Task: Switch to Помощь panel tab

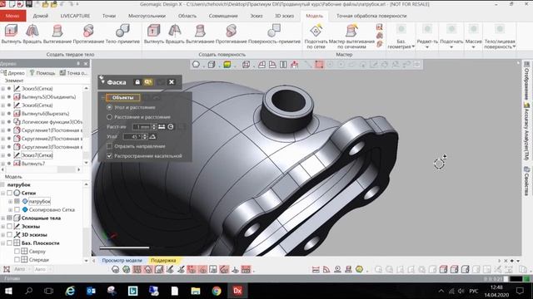Action: pos(42,73)
